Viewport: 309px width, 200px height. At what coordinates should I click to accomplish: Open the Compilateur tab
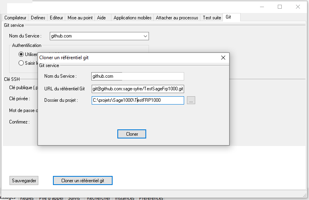(15, 18)
